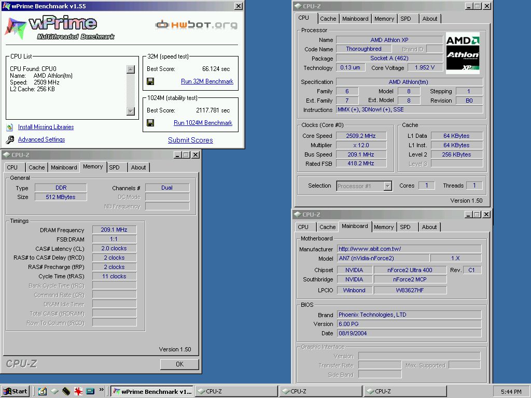The width and height of the screenshot is (531, 398).
Task: Open About tab in top-right CPU-Z window
Action: 430,19
